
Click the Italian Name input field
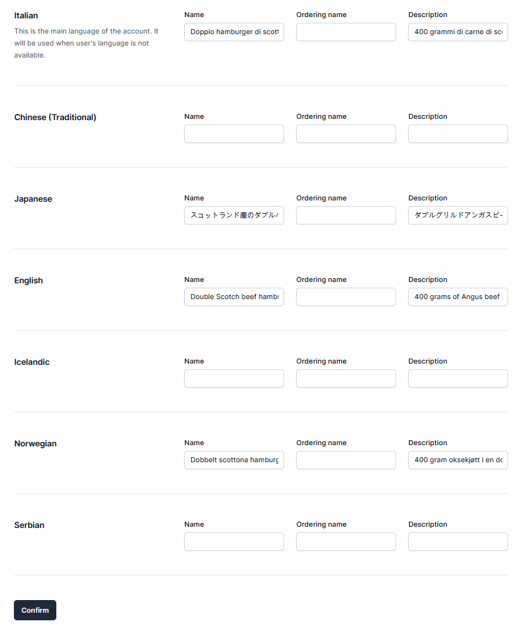coord(234,32)
